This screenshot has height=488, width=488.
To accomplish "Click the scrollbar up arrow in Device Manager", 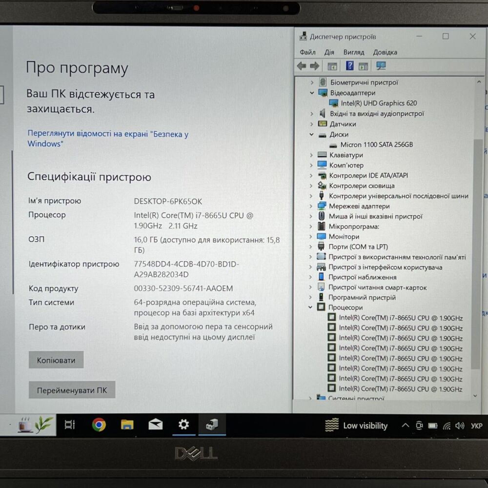I will 479,82.
